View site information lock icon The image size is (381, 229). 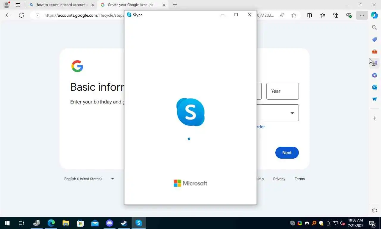coord(37,15)
